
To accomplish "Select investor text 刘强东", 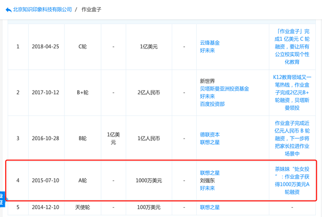I will click(x=207, y=180).
